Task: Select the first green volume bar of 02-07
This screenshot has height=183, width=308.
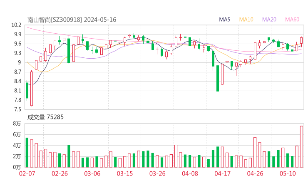Action: pos(27,153)
